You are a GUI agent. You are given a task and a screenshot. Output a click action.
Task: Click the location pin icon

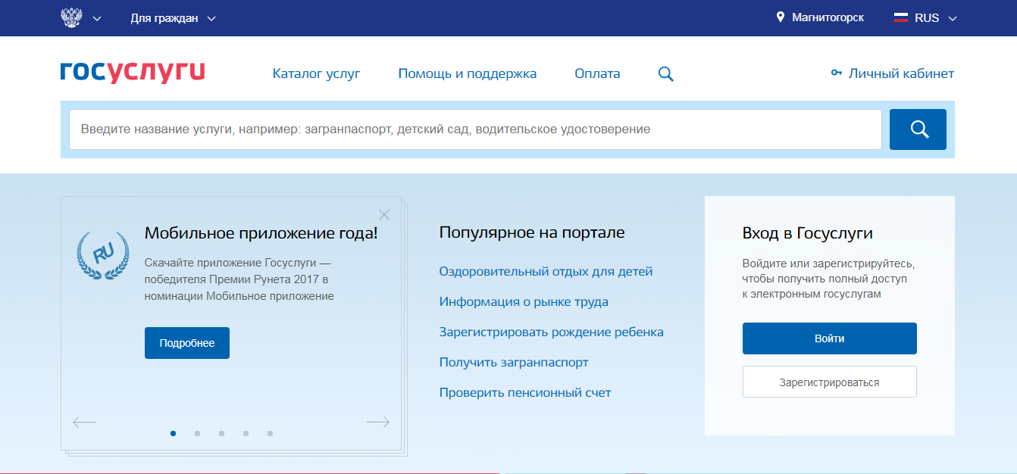pyautogui.click(x=781, y=17)
